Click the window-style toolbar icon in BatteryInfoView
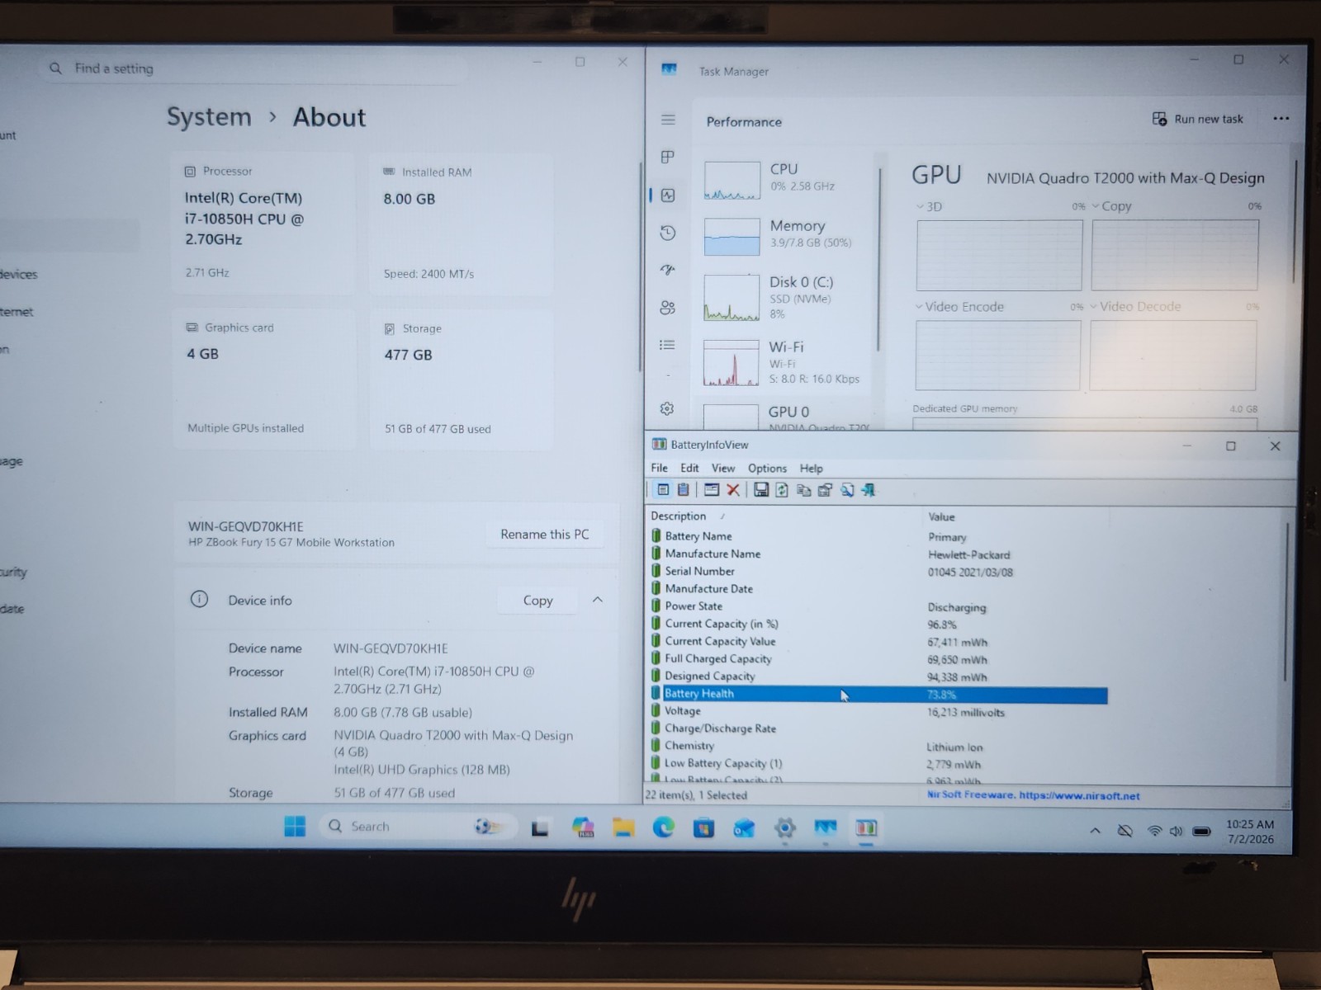This screenshot has height=990, width=1321. tap(711, 490)
